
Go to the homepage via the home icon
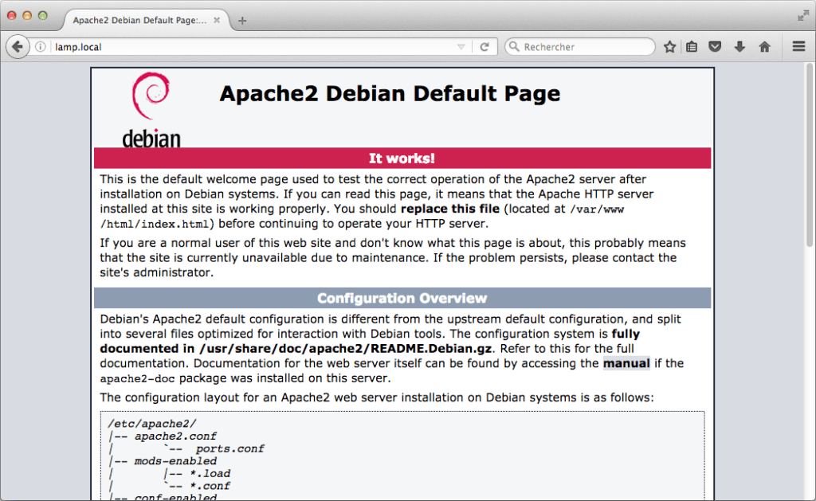[764, 46]
